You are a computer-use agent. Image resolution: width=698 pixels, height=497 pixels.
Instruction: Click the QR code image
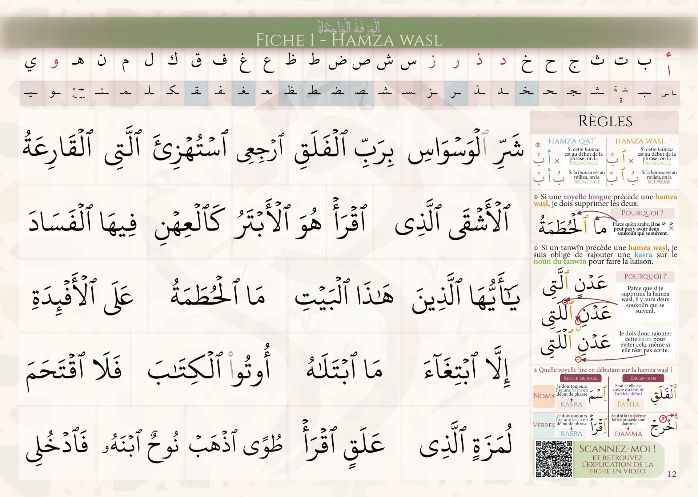point(554,459)
